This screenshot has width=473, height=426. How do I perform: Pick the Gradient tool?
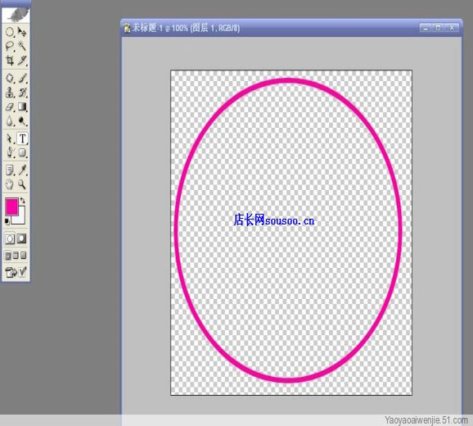click(x=22, y=106)
